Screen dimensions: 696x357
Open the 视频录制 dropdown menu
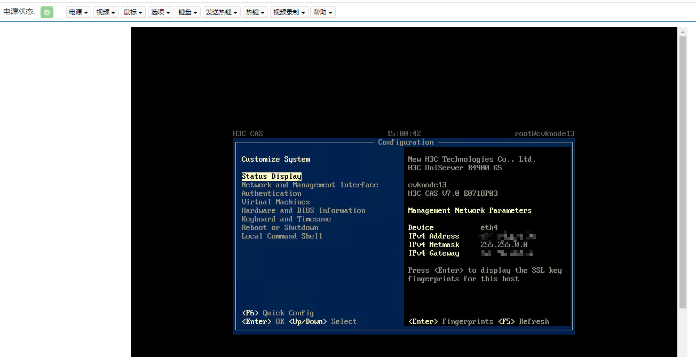click(x=289, y=12)
